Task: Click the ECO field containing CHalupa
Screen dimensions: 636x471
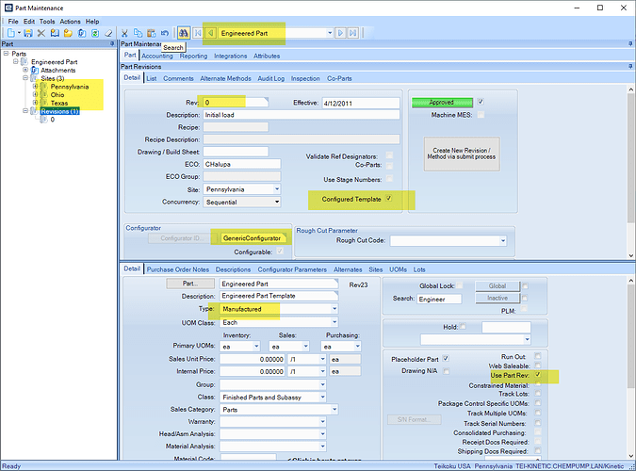Action: (241, 164)
